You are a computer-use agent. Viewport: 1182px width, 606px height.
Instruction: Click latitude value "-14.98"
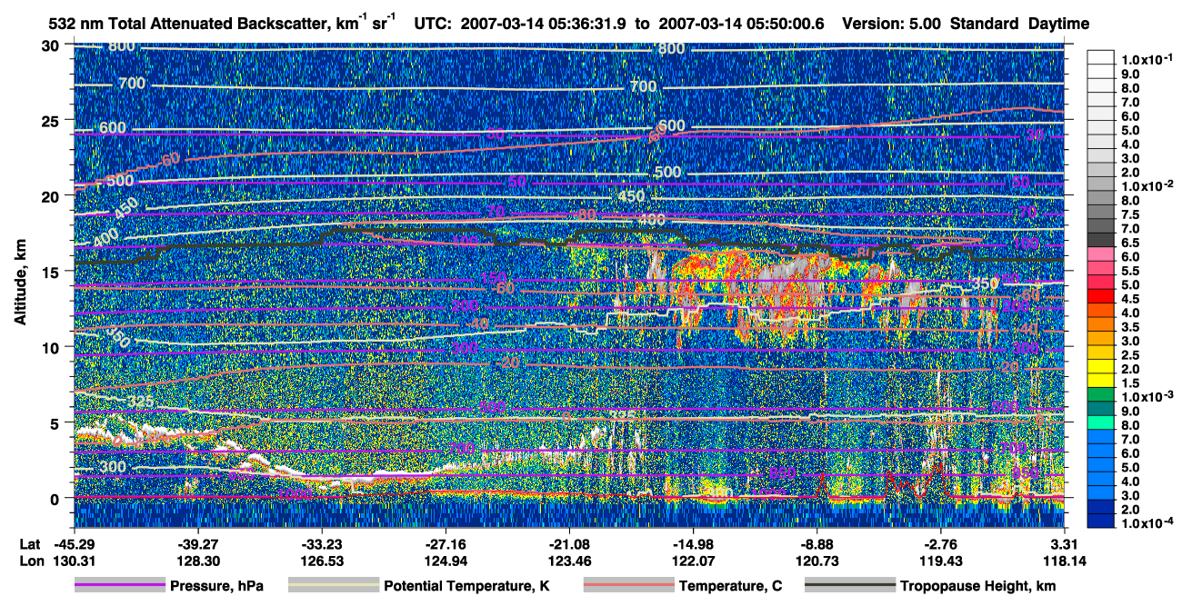693,544
